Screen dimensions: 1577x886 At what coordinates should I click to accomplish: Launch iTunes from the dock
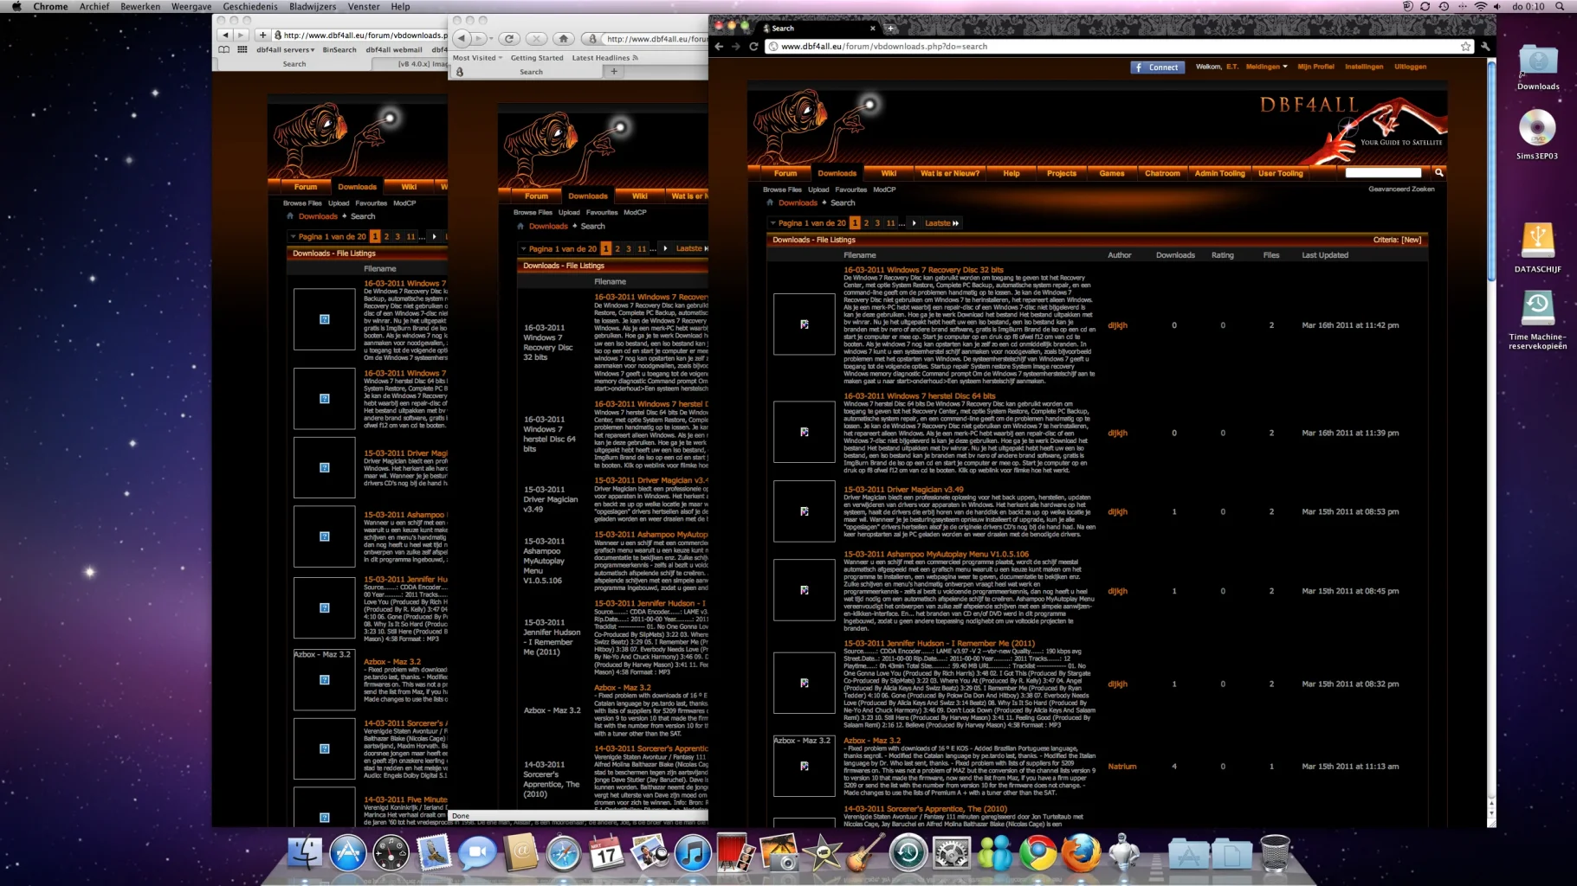[692, 854]
